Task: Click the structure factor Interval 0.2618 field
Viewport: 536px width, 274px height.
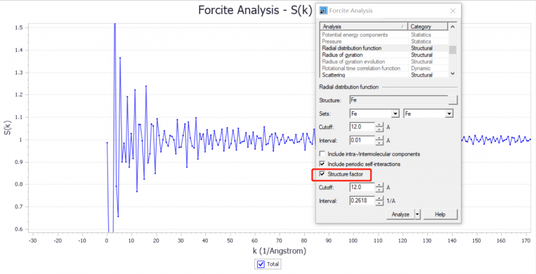Action: (362, 201)
